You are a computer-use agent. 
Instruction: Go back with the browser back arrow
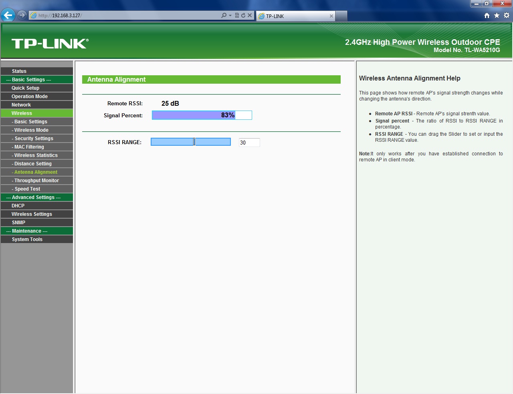[x=8, y=15]
